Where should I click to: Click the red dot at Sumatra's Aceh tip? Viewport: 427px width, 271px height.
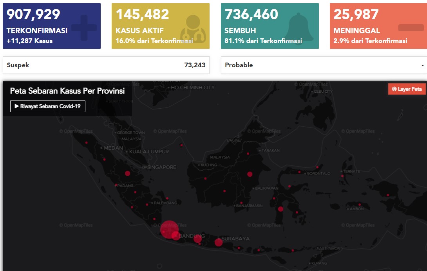87,143
